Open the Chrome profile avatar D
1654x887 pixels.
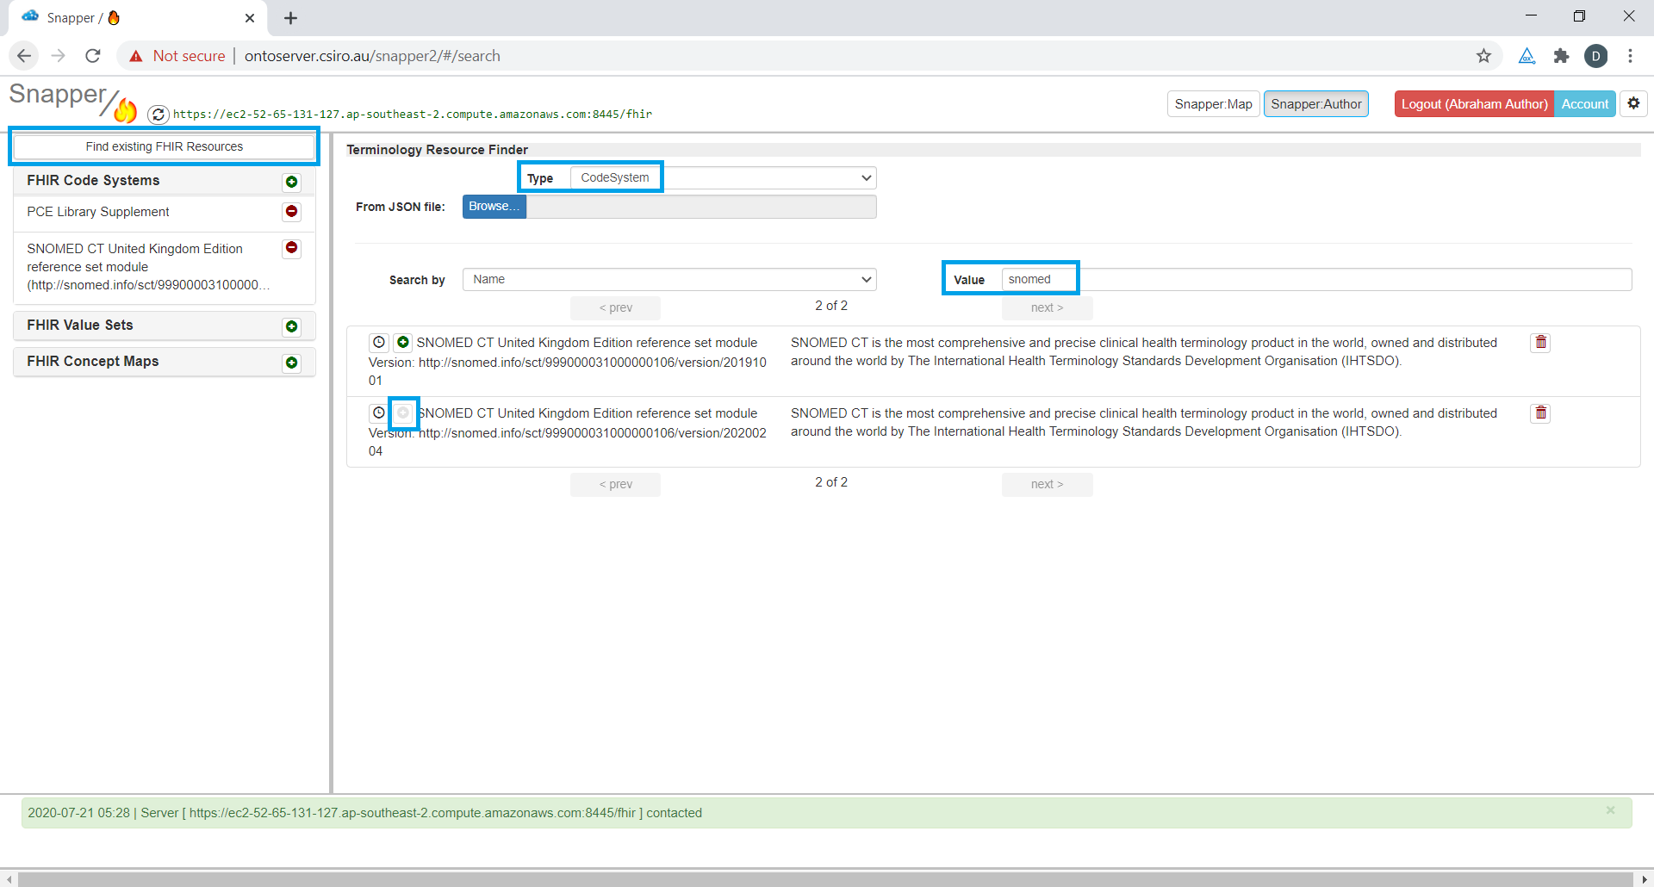coord(1595,56)
